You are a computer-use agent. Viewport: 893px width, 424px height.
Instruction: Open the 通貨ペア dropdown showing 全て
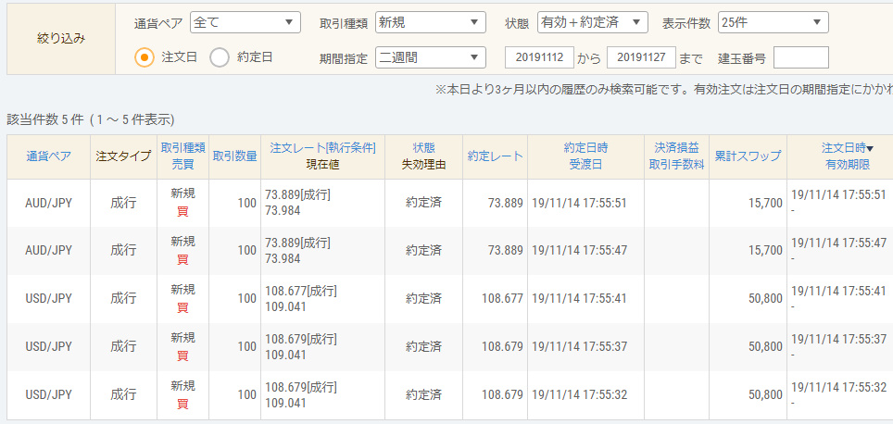(245, 22)
